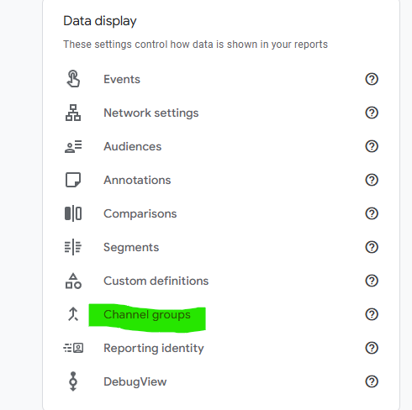Click the Comparisons split-columns icon

pos(73,213)
